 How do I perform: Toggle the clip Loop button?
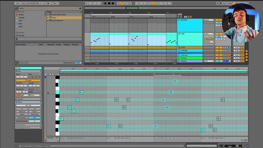pos(28,81)
